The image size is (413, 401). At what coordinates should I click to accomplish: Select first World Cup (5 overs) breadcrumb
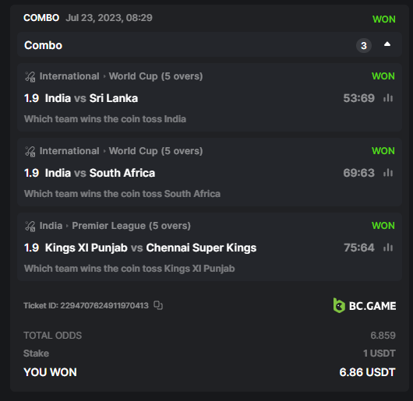pyautogui.click(x=156, y=76)
